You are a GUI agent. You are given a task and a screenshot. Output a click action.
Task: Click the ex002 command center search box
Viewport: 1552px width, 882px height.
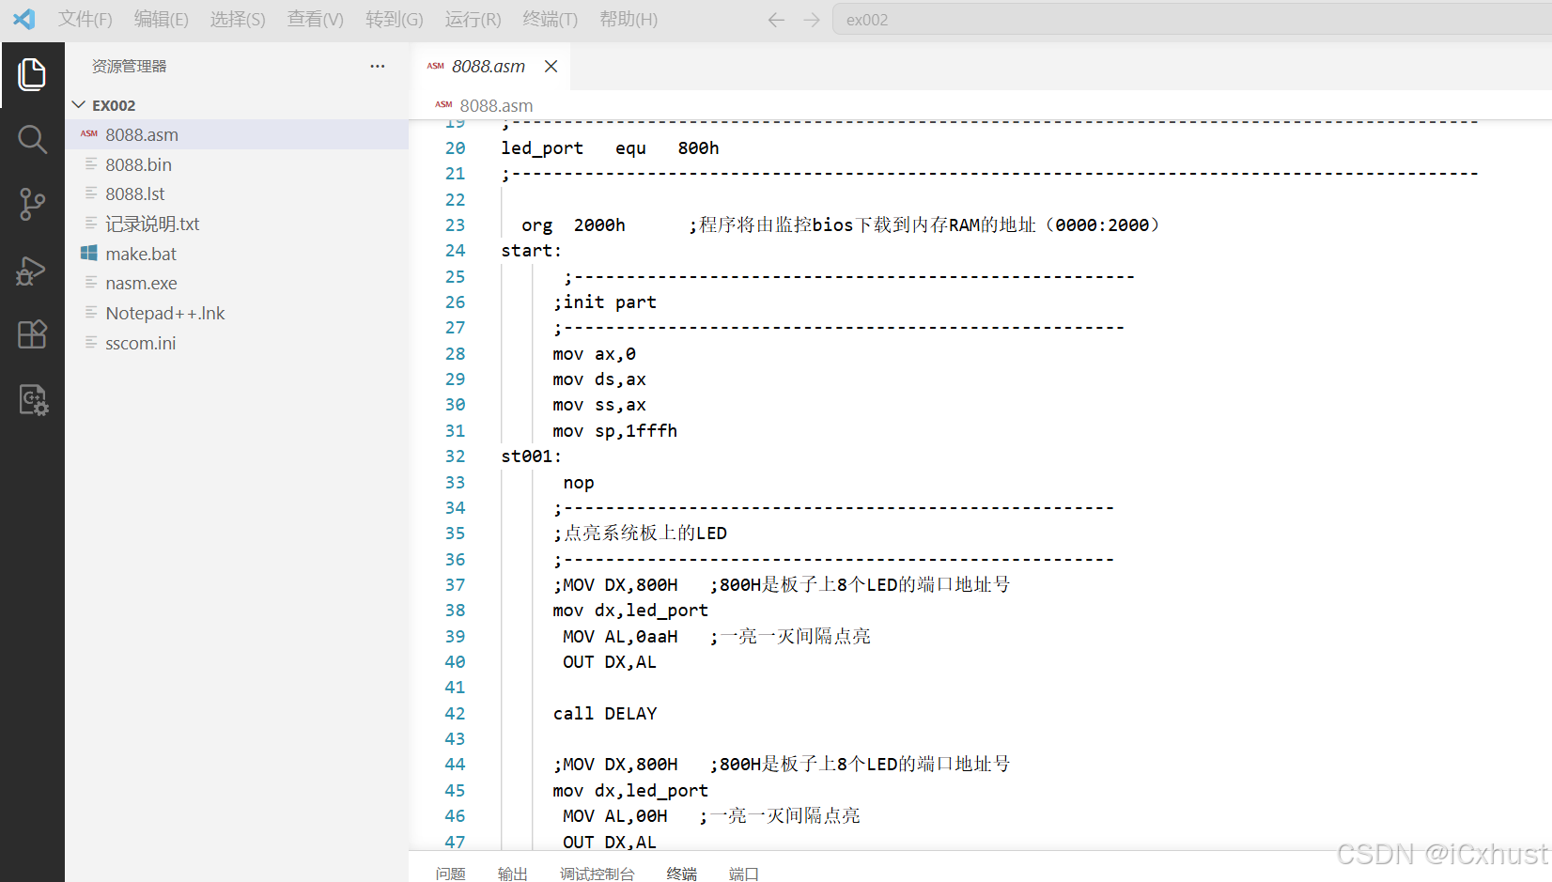click(1191, 20)
